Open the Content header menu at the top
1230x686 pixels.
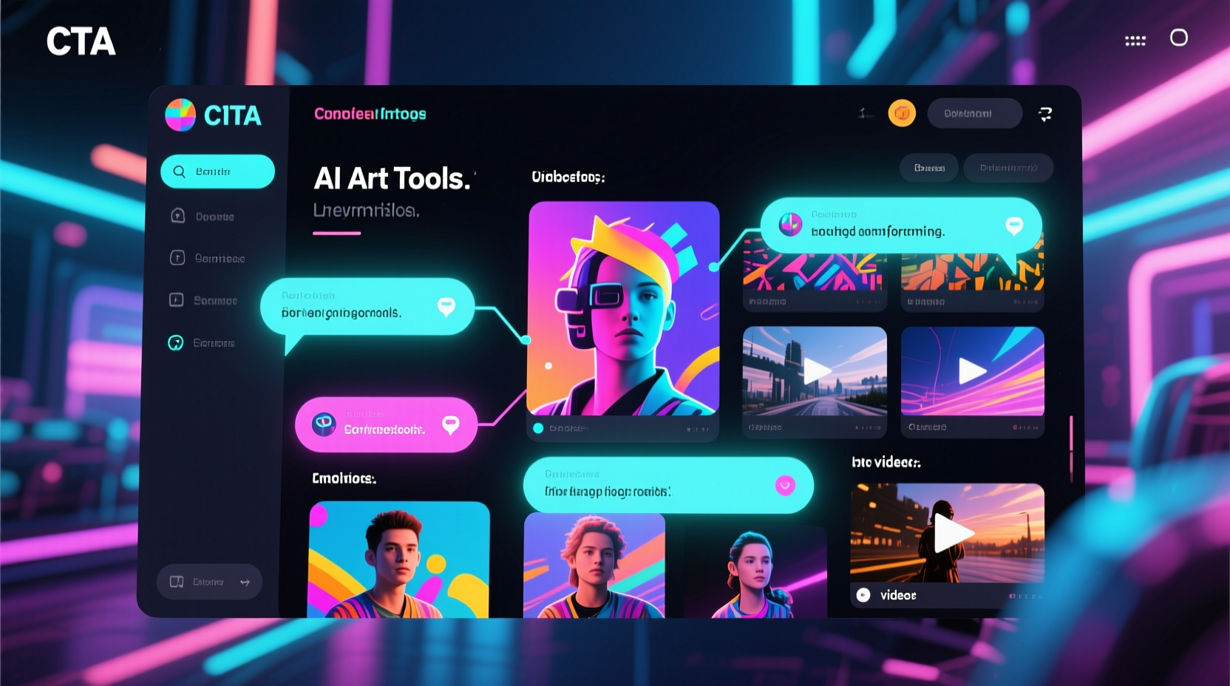click(x=369, y=114)
